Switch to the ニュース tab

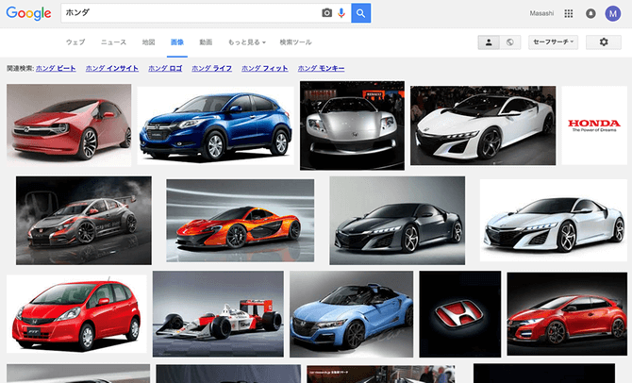113,42
